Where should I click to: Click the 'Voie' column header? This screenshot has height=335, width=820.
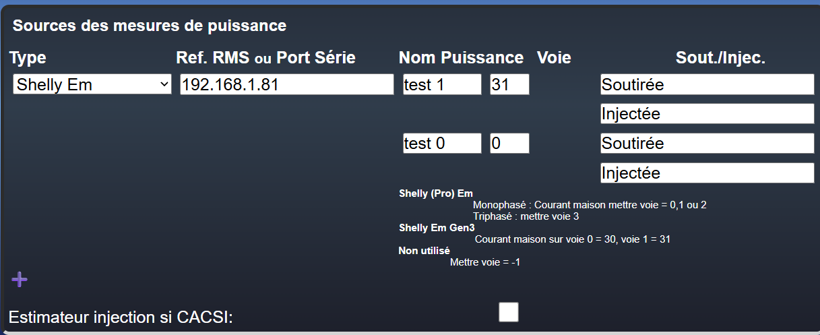coord(554,58)
